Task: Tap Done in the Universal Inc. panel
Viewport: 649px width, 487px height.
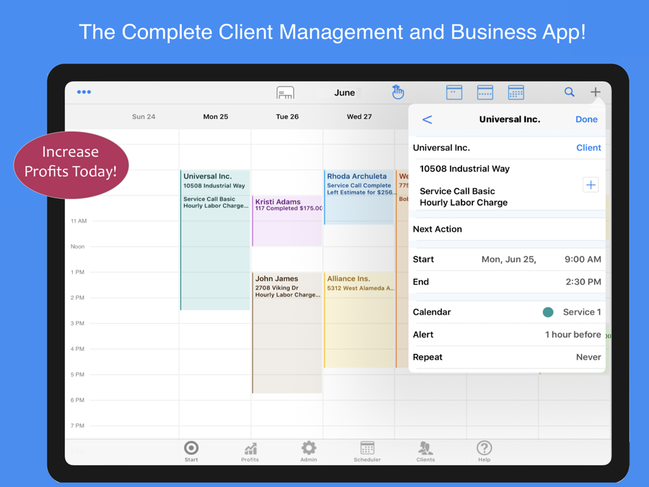Action: point(587,119)
